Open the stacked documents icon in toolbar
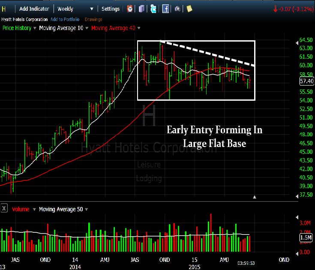The width and height of the screenshot is (315, 270). pos(141,9)
